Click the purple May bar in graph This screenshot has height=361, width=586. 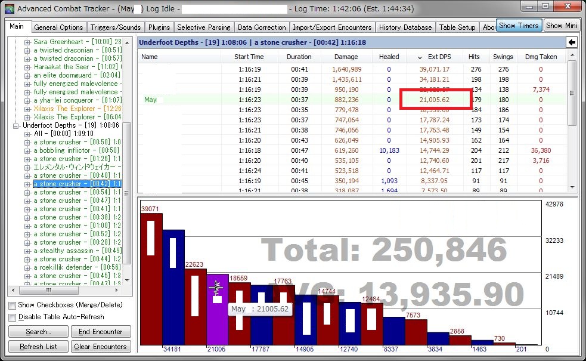coord(218,310)
